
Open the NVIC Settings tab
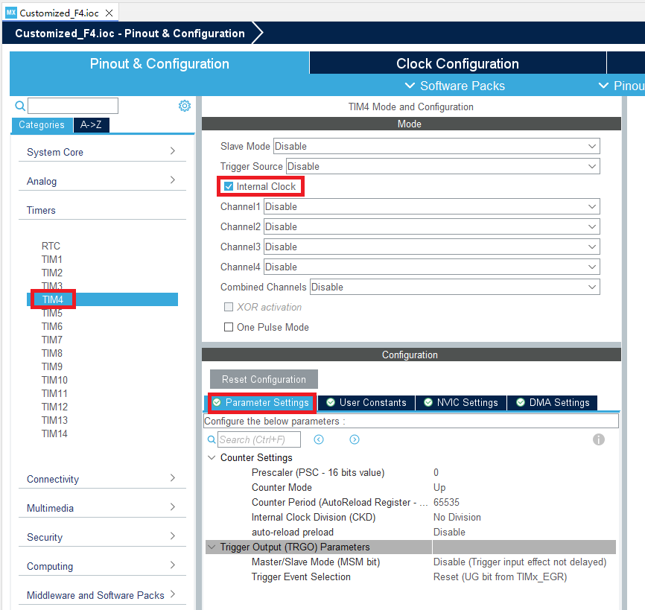tap(460, 402)
